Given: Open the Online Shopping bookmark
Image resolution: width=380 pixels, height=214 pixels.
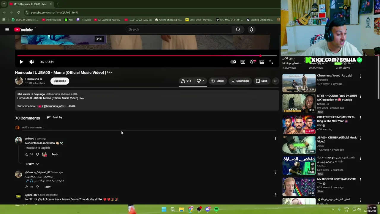Looking at the screenshot, I should coord(168,20).
